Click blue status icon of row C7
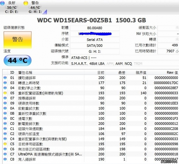The image size is (179, 164). [x=5, y=154]
